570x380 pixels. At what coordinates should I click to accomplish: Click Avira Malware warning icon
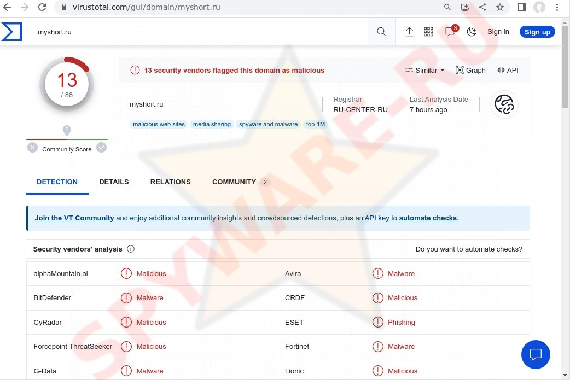(x=378, y=273)
